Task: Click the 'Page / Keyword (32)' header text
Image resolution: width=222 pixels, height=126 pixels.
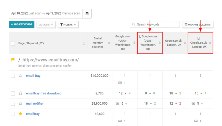Action: (31, 43)
